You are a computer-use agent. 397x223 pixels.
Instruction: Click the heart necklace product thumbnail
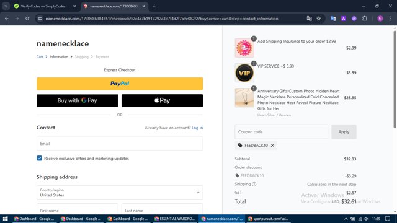tap(244, 98)
